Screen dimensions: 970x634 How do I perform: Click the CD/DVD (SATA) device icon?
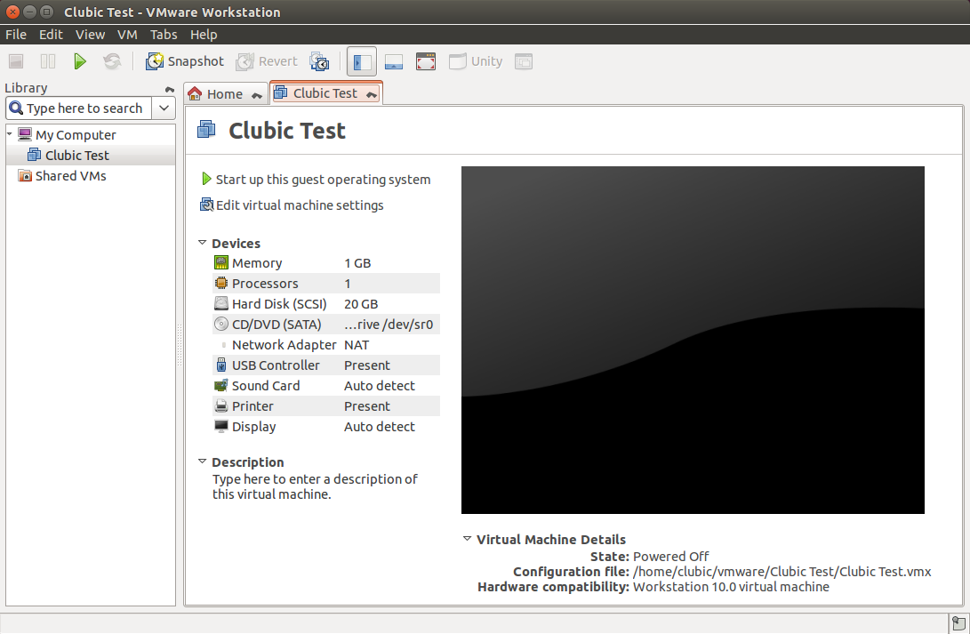[x=220, y=324]
